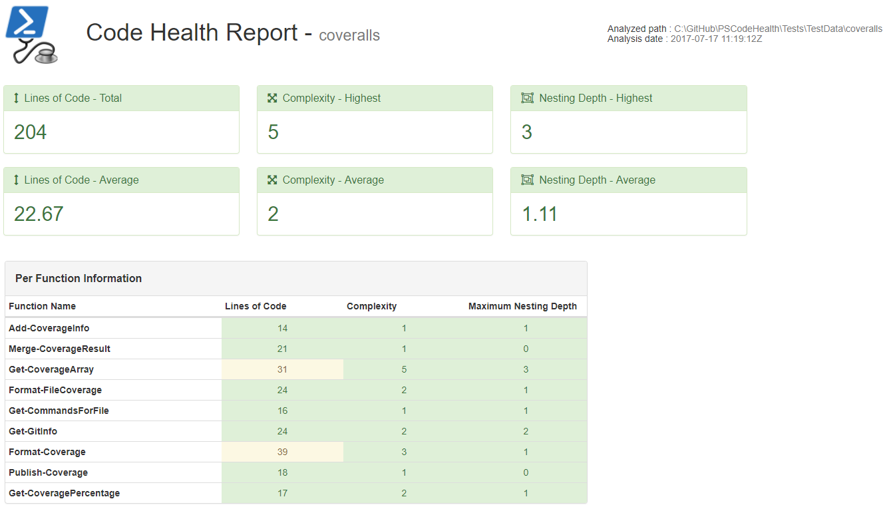Click the Complexity Average expand icon
883x507 pixels.
point(272,180)
